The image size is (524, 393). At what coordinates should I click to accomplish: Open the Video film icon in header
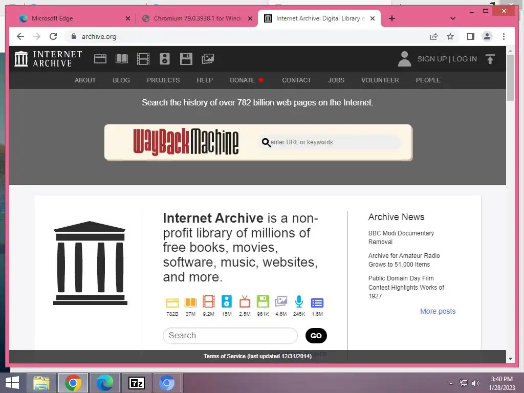pyautogui.click(x=143, y=59)
